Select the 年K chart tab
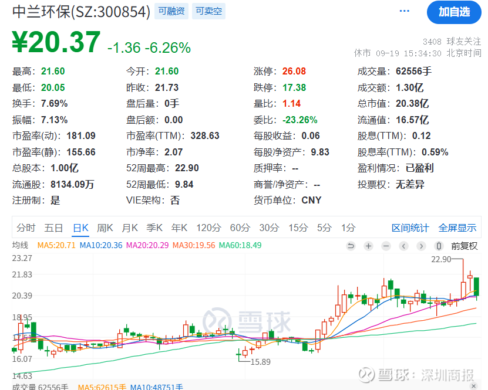Screen dimensions: 488x390 point(179,228)
